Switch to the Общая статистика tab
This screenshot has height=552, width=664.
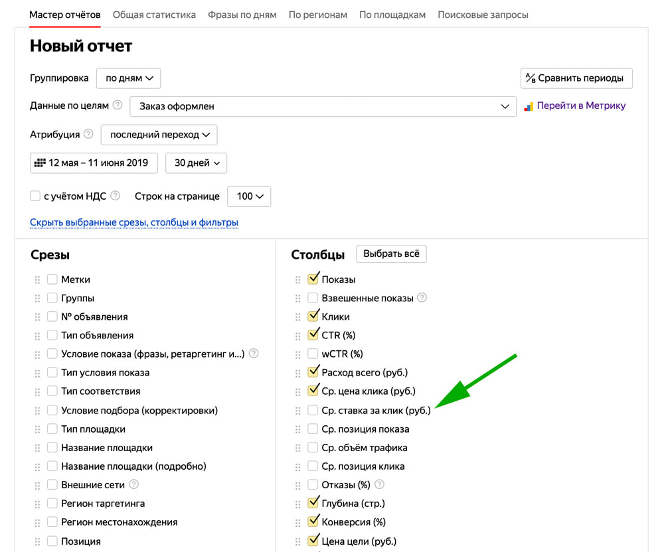point(154,15)
